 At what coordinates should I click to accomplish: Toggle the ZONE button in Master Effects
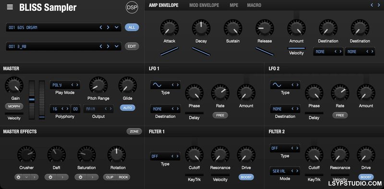point(134,132)
